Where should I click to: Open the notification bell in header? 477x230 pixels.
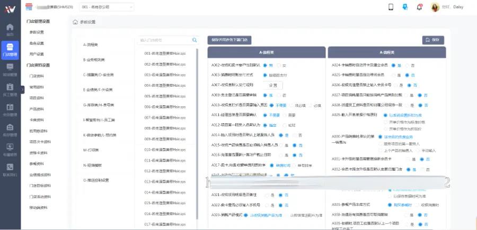pyautogui.click(x=420, y=7)
